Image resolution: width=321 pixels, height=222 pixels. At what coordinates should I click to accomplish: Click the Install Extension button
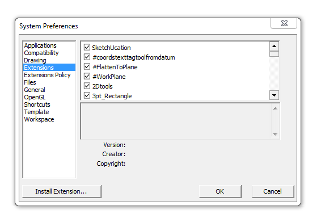(62, 191)
